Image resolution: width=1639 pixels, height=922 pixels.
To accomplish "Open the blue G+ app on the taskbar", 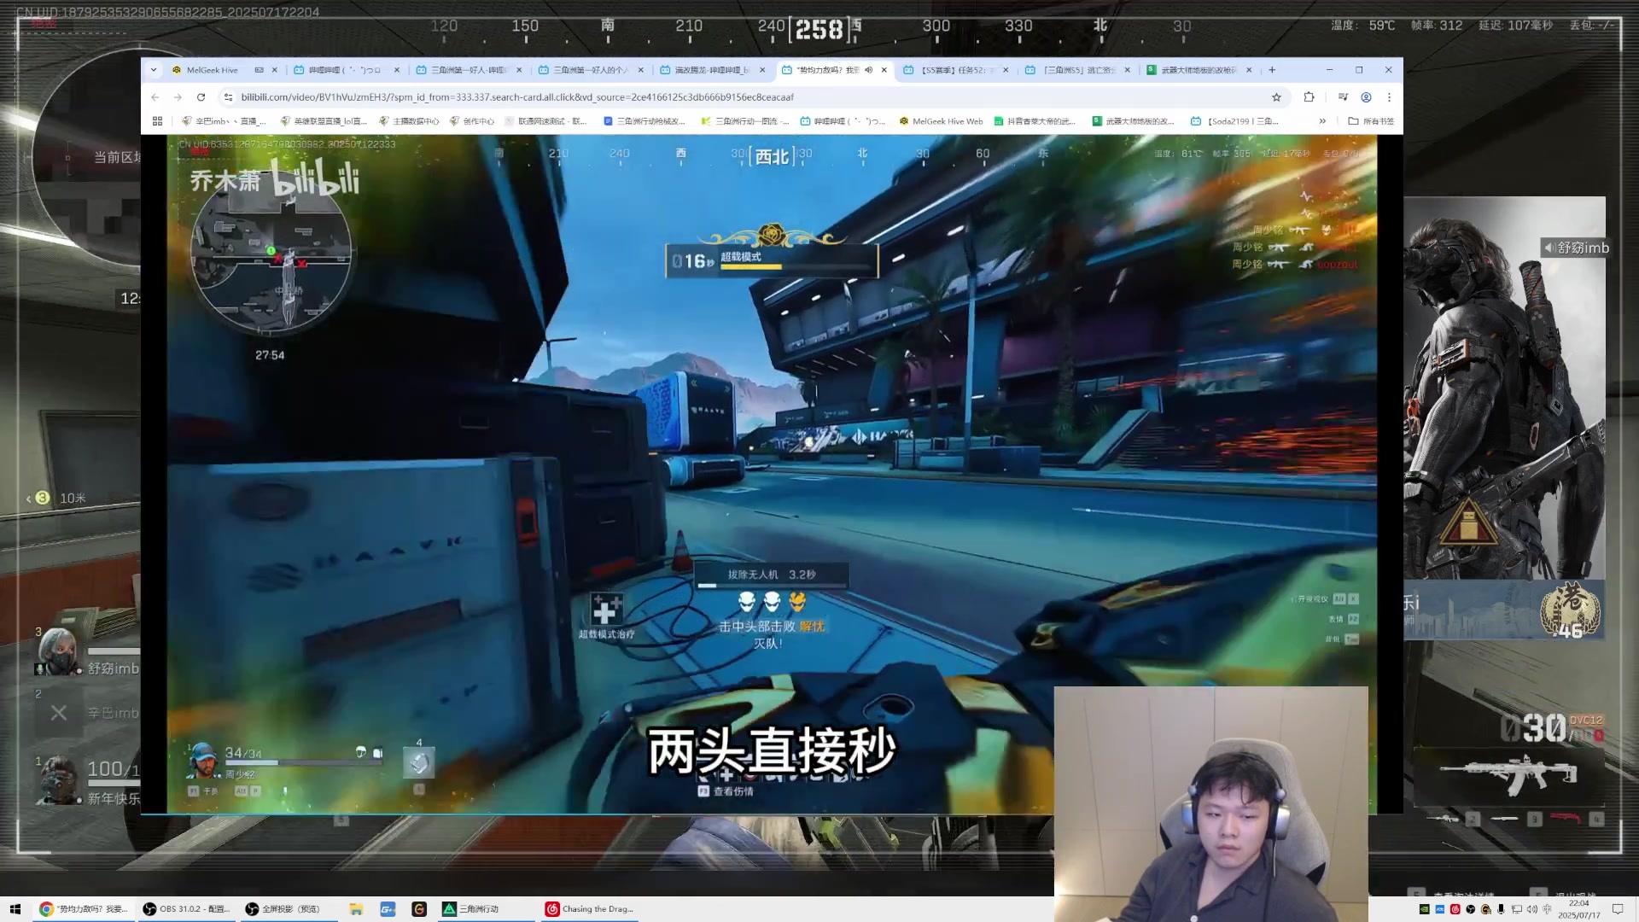I will (x=388, y=909).
